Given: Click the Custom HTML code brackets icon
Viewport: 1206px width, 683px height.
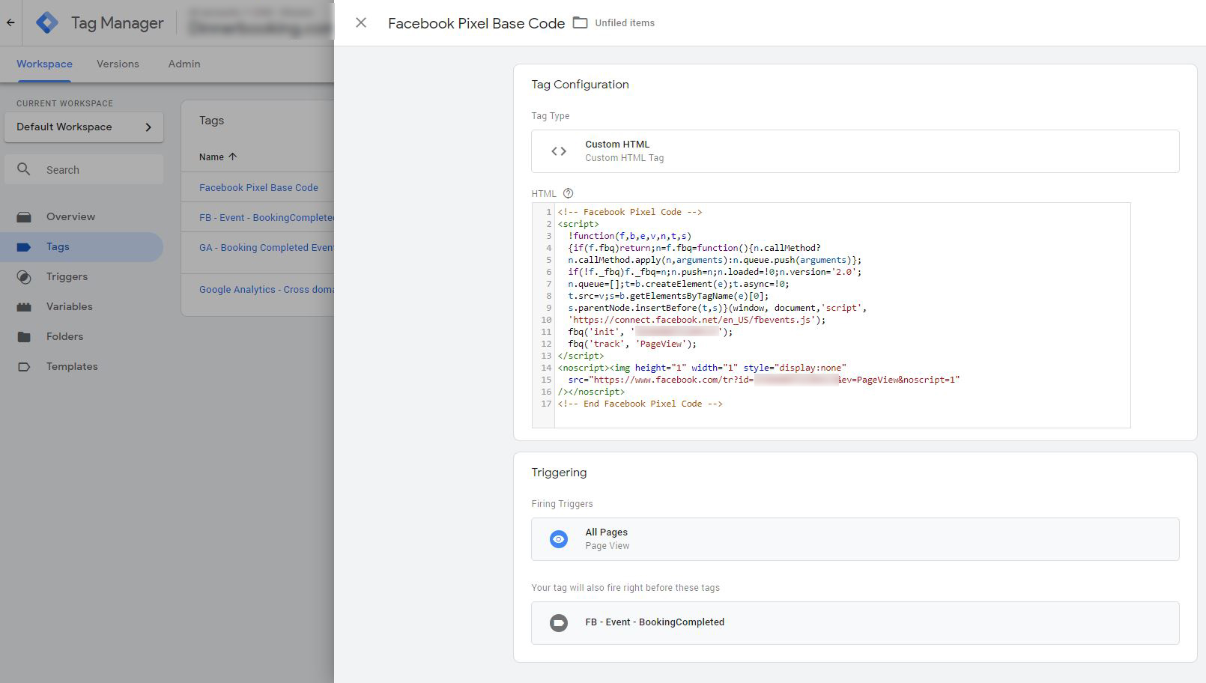Looking at the screenshot, I should tap(559, 151).
